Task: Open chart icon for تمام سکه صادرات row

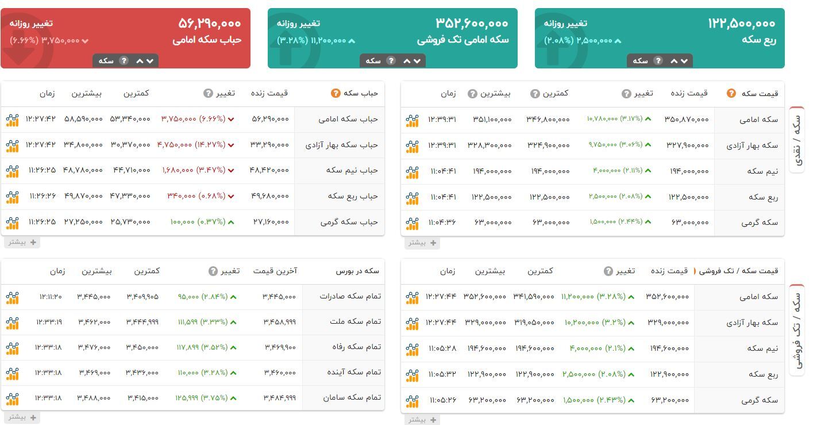Action: pyautogui.click(x=12, y=297)
